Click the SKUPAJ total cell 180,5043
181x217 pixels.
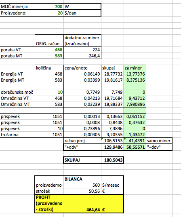coord(112,160)
